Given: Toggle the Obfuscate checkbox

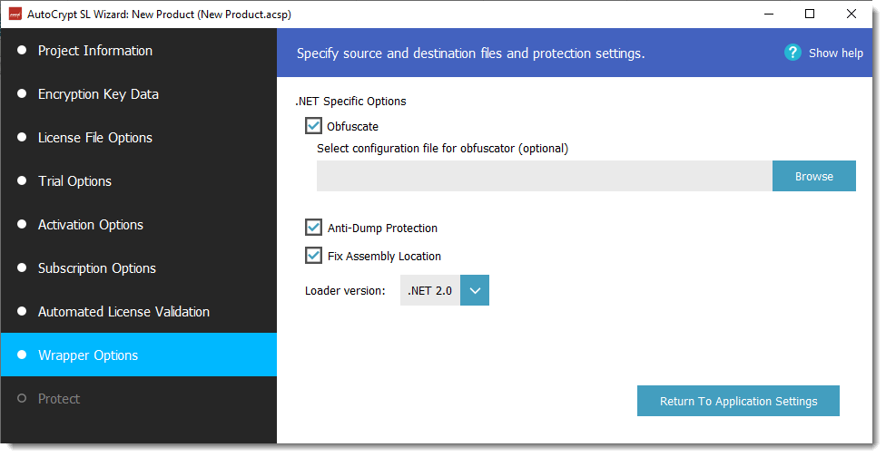Looking at the screenshot, I should pos(313,126).
